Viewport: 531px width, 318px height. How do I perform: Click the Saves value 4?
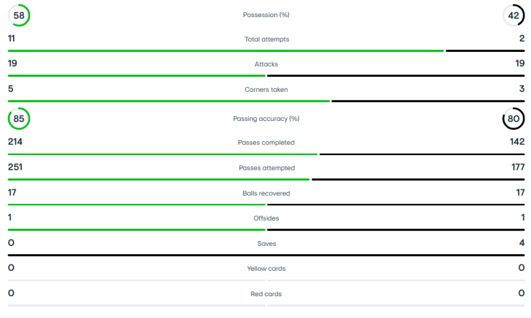522,242
